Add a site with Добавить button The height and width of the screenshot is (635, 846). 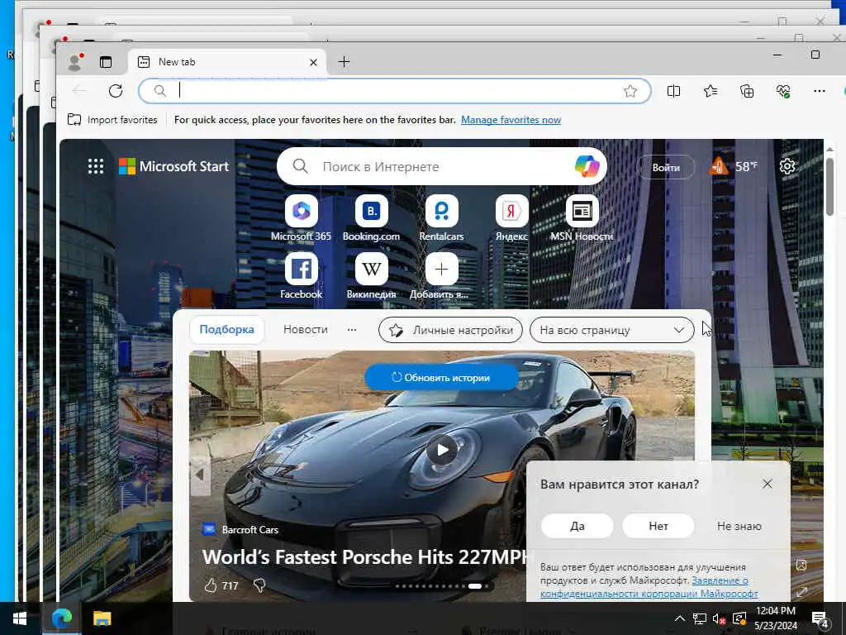(441, 275)
